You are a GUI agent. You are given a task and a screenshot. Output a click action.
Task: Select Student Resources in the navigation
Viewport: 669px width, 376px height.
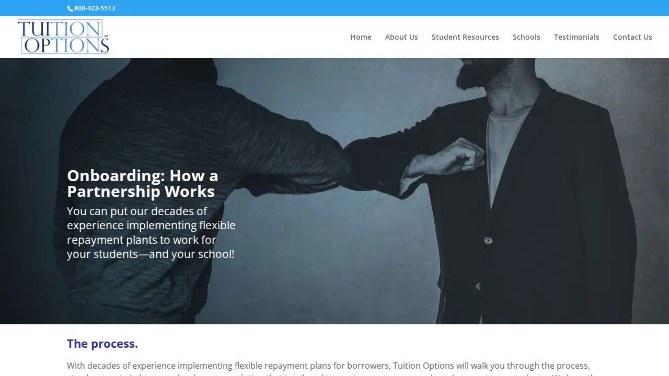coord(465,37)
